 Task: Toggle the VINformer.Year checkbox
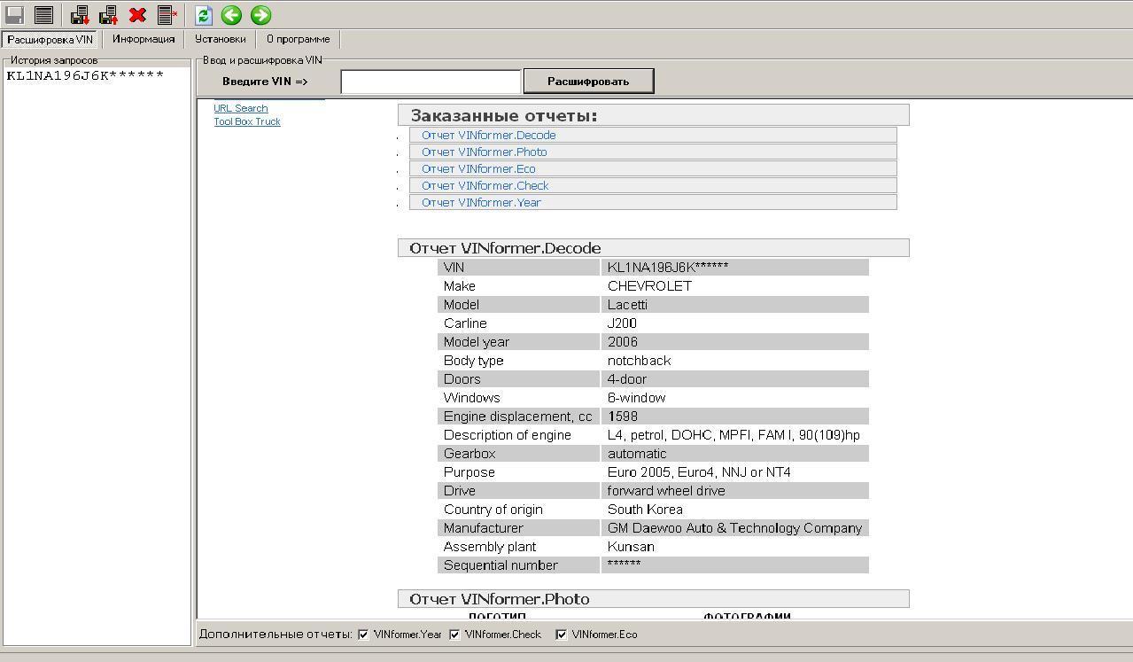coord(363,635)
